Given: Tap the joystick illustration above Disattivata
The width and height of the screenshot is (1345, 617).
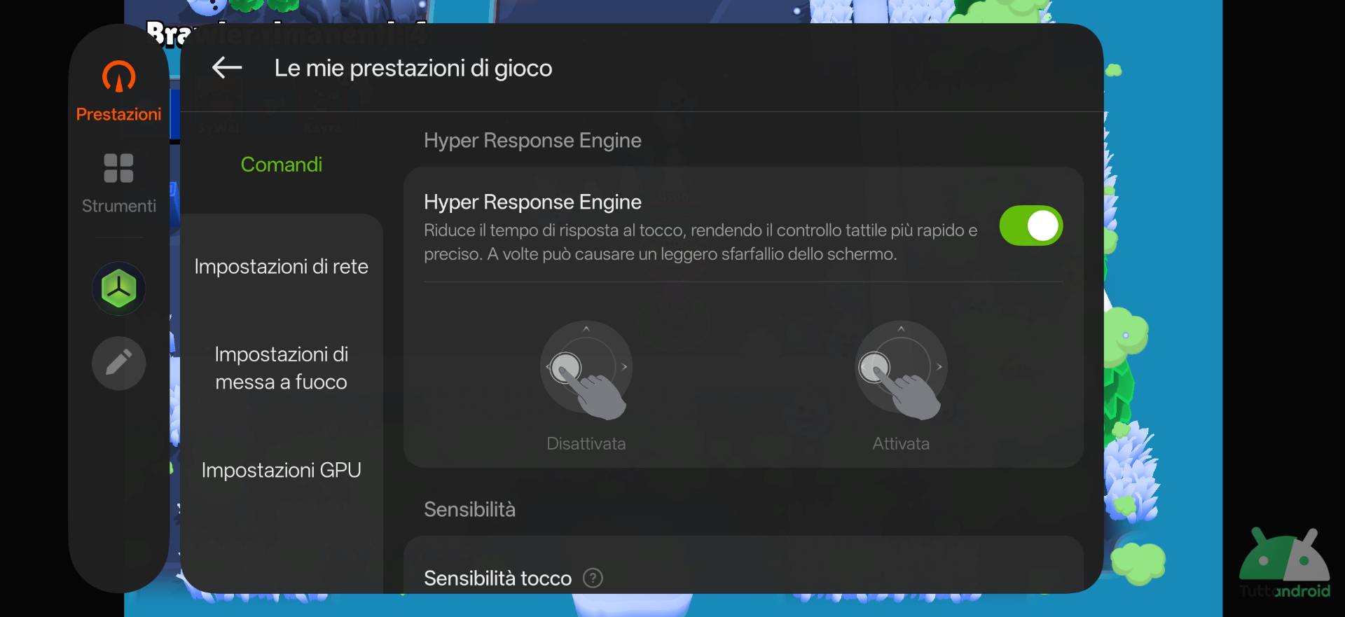Looking at the screenshot, I should [586, 369].
